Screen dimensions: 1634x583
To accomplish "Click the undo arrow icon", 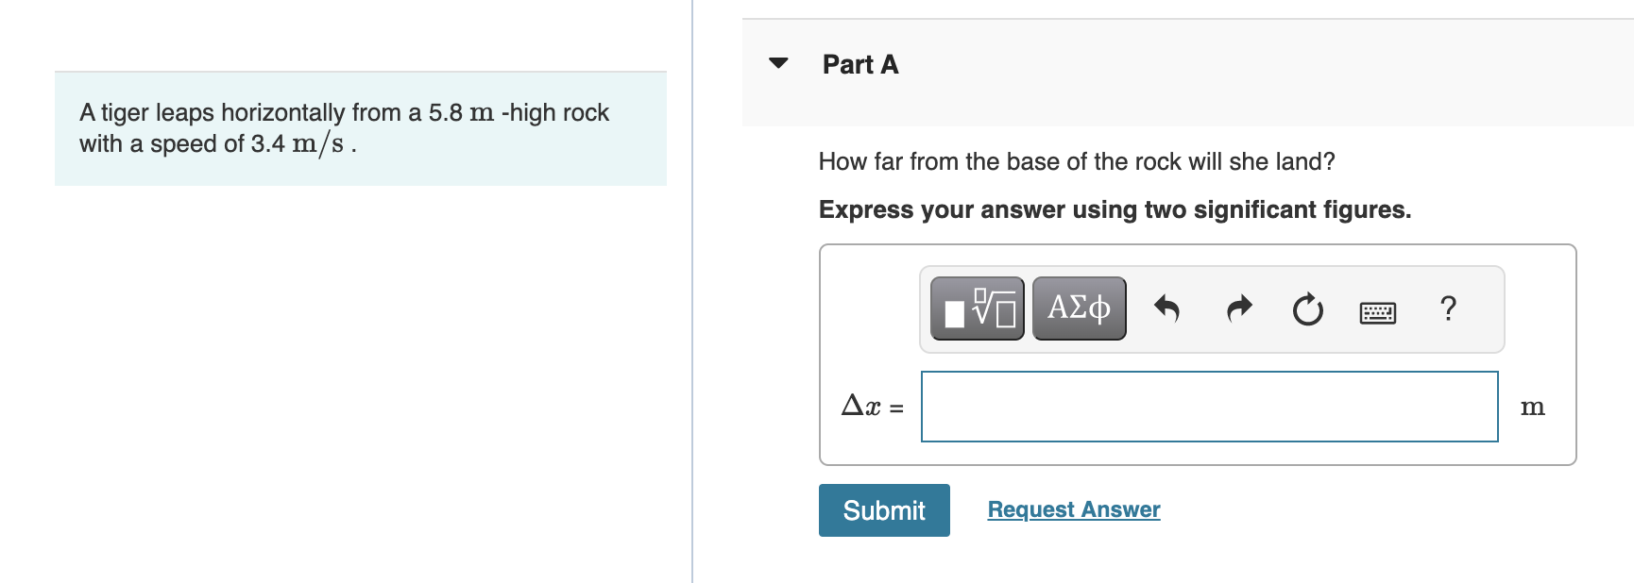I will coord(1166,308).
